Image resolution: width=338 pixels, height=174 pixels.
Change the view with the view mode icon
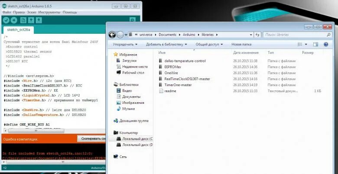[300, 44]
